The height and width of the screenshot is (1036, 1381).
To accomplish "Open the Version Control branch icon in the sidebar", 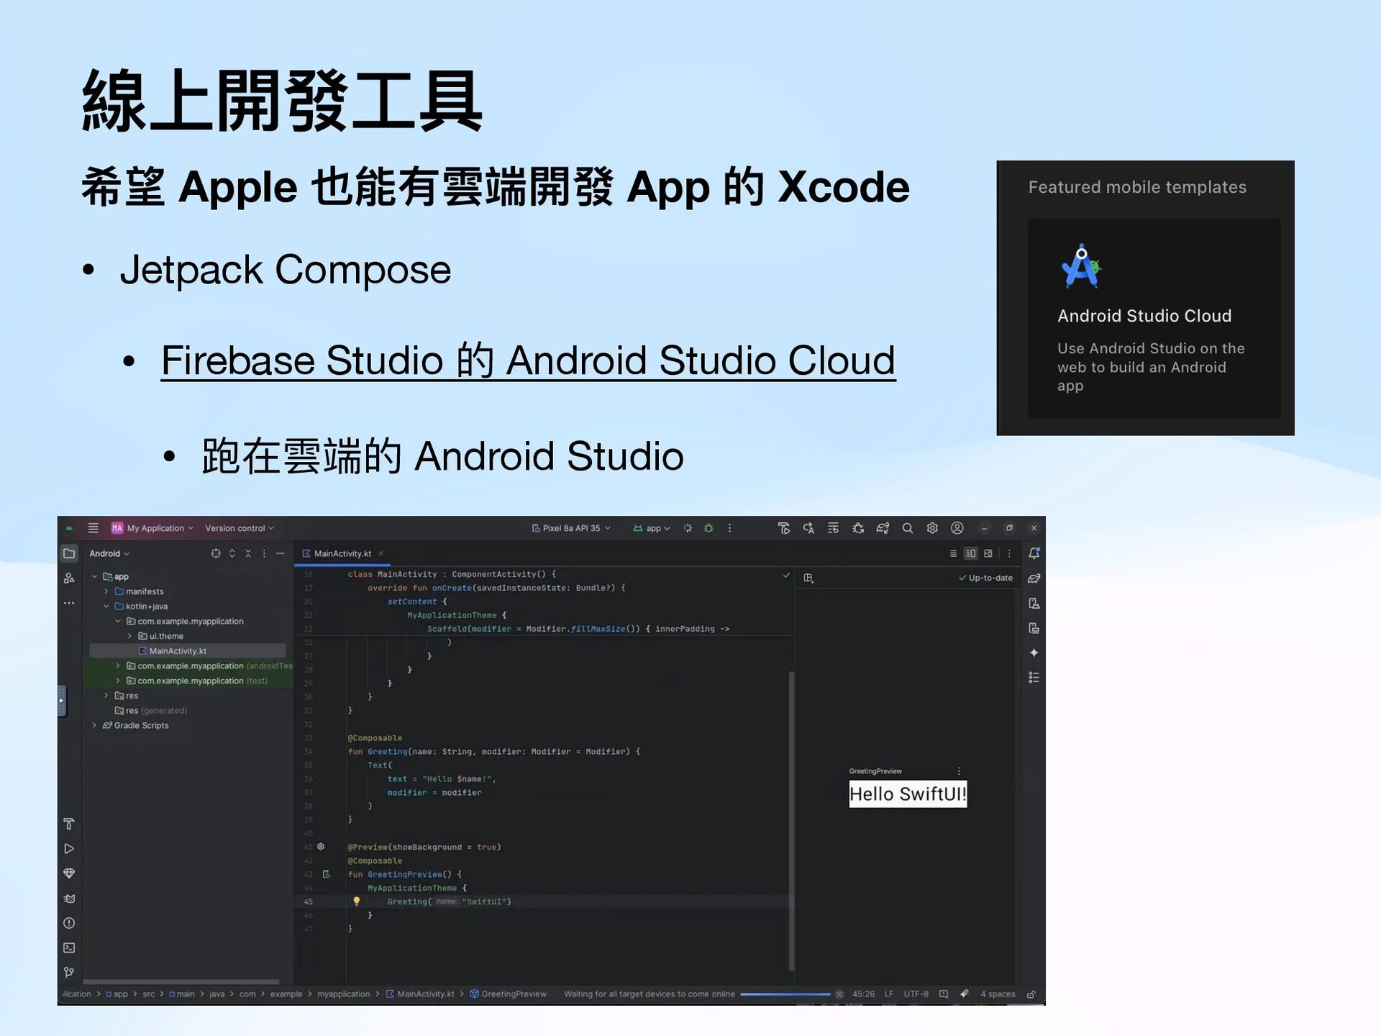I will tap(69, 973).
